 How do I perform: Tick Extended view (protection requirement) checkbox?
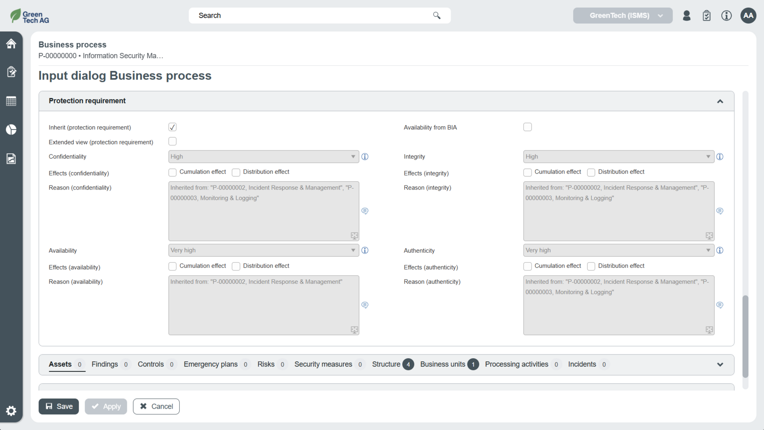pyautogui.click(x=172, y=142)
